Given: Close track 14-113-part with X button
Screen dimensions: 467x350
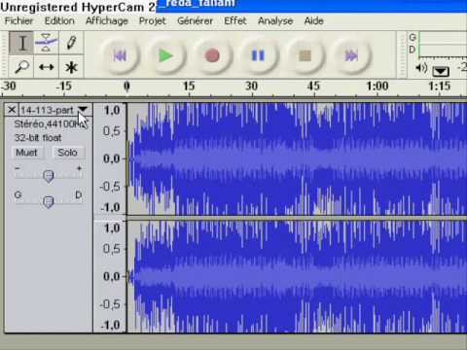Looking at the screenshot, I should point(12,110).
